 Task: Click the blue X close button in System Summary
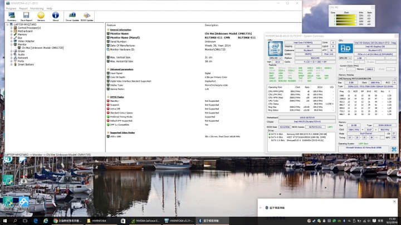394,149
